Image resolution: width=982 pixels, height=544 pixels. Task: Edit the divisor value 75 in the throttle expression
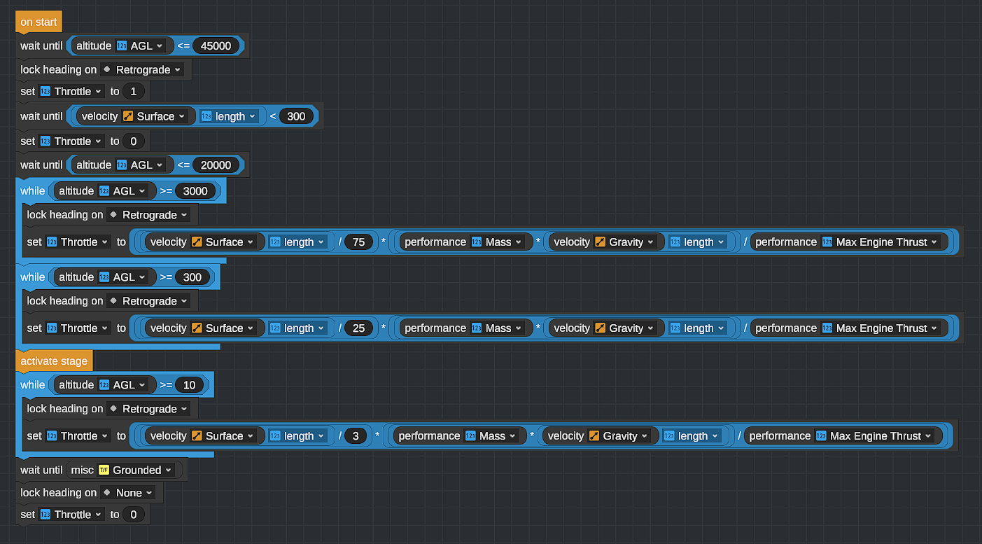(358, 242)
